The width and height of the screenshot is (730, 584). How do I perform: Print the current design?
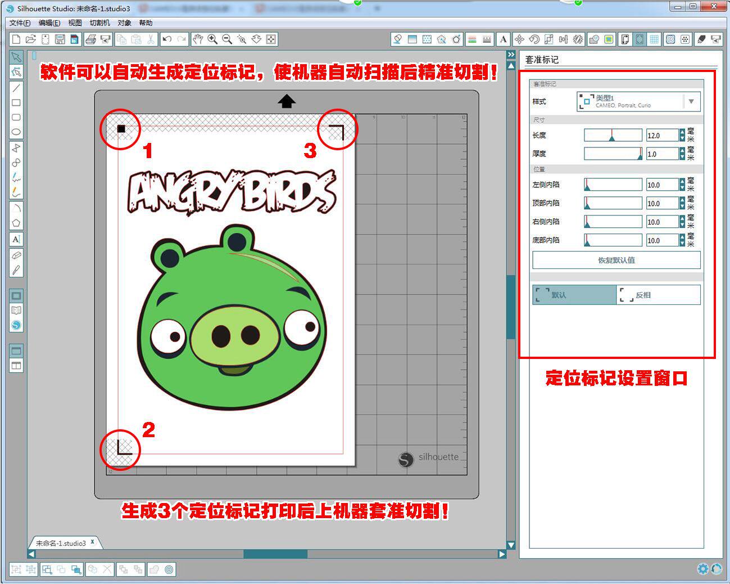pos(90,39)
